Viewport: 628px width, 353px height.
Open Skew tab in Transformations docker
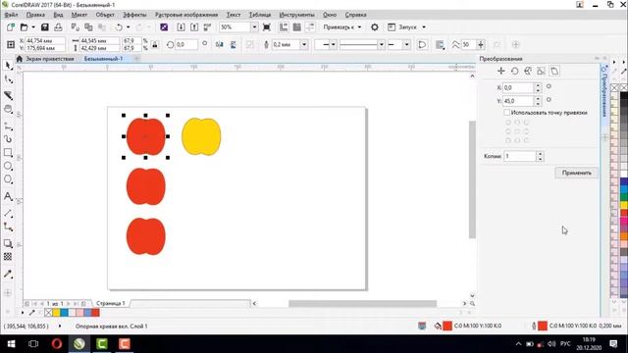point(554,71)
